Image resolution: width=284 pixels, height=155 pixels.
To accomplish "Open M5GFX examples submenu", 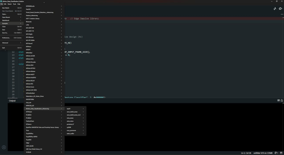I will pyautogui.click(x=44, y=50).
